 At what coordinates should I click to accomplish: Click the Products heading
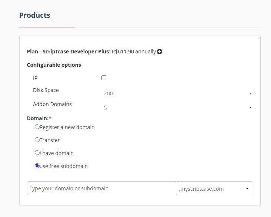click(x=35, y=15)
